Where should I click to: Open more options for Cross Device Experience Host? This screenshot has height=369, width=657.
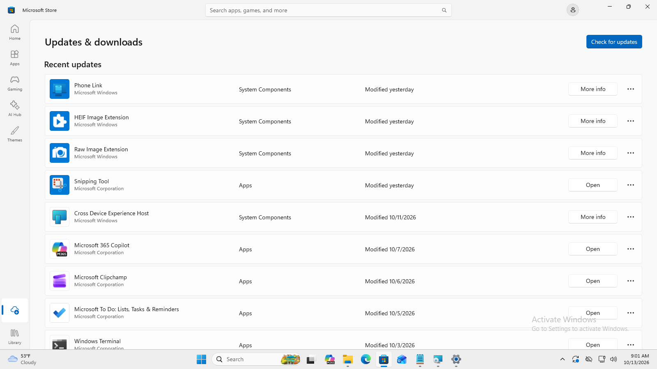pyautogui.click(x=631, y=217)
